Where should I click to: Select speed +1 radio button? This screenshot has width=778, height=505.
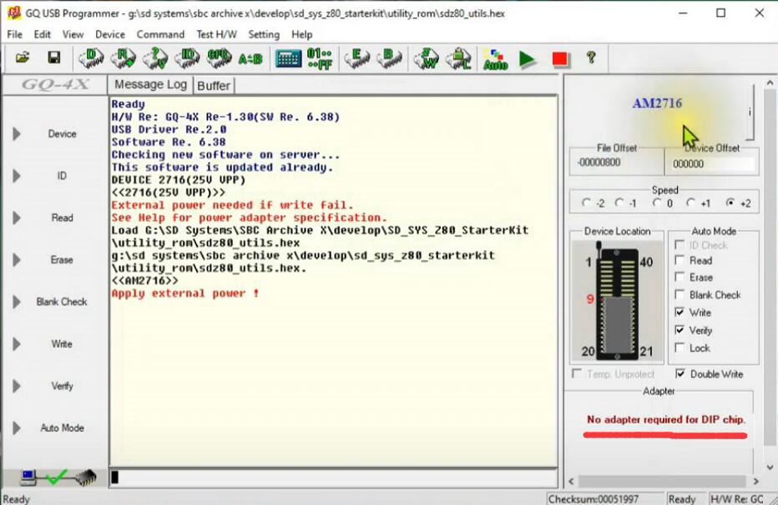pyautogui.click(x=690, y=202)
